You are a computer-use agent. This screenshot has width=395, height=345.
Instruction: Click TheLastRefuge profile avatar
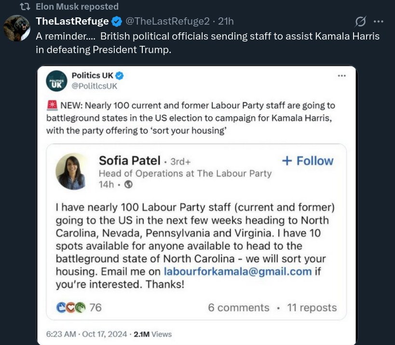17,28
